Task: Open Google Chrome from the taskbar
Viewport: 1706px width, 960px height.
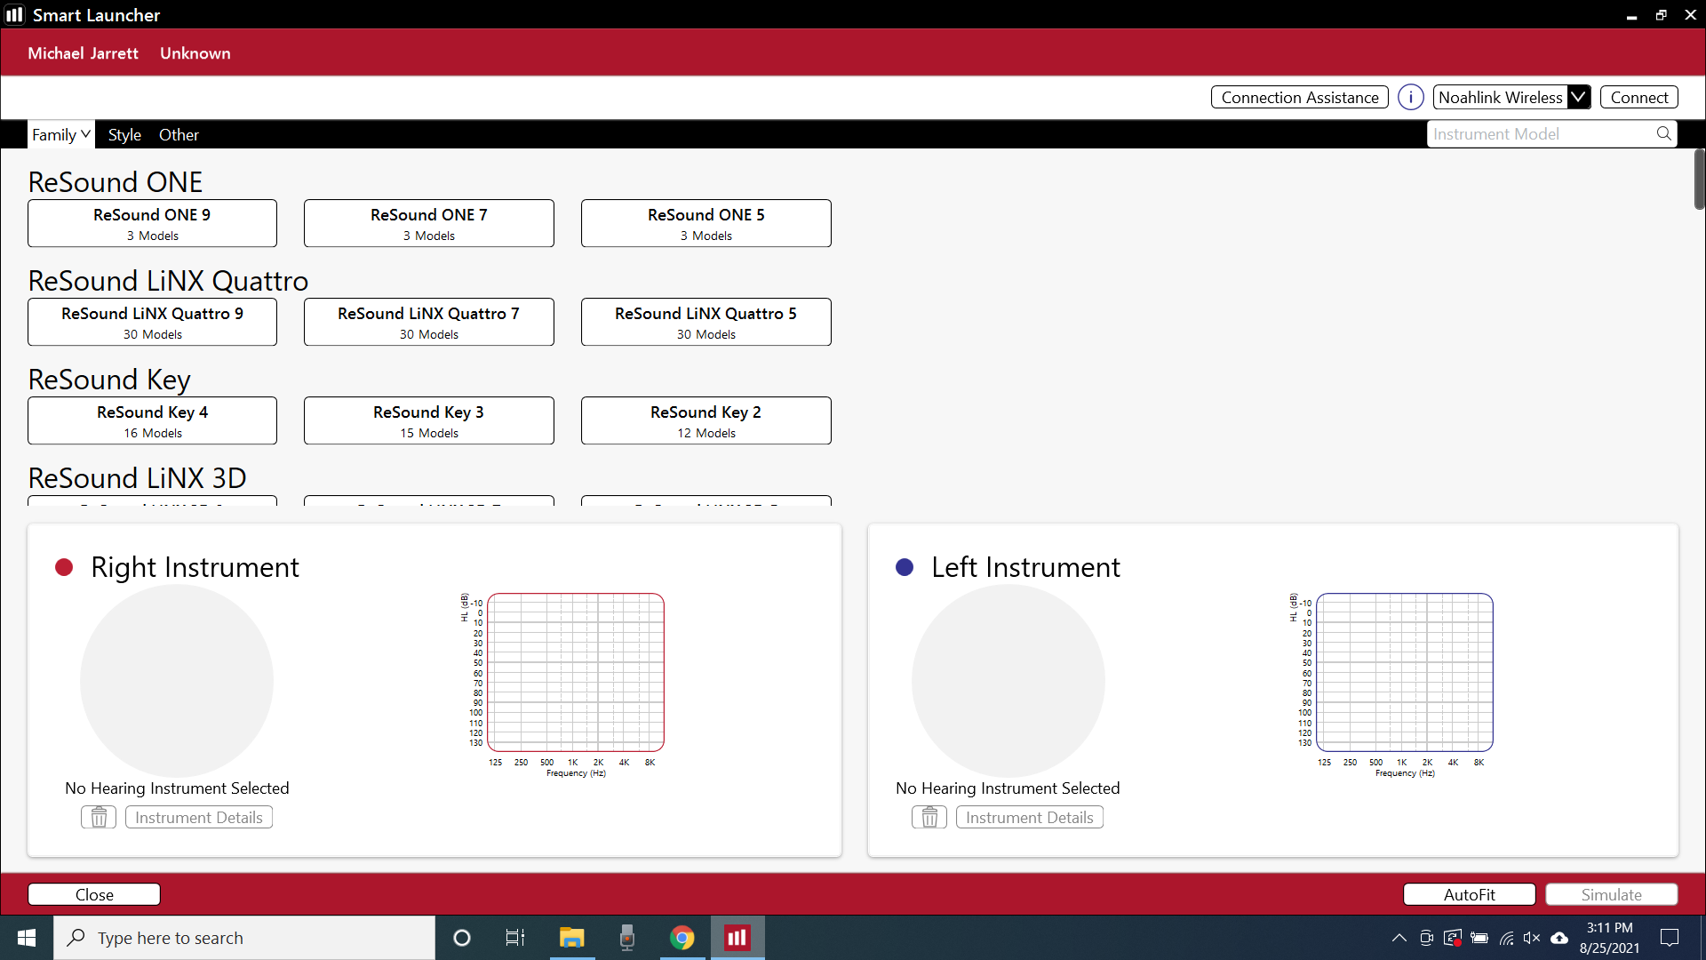Action: (682, 938)
